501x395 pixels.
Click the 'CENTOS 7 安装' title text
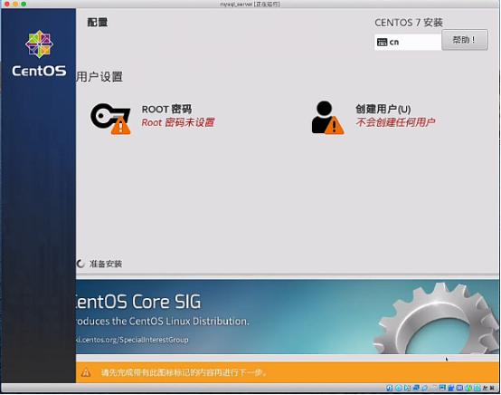click(409, 23)
